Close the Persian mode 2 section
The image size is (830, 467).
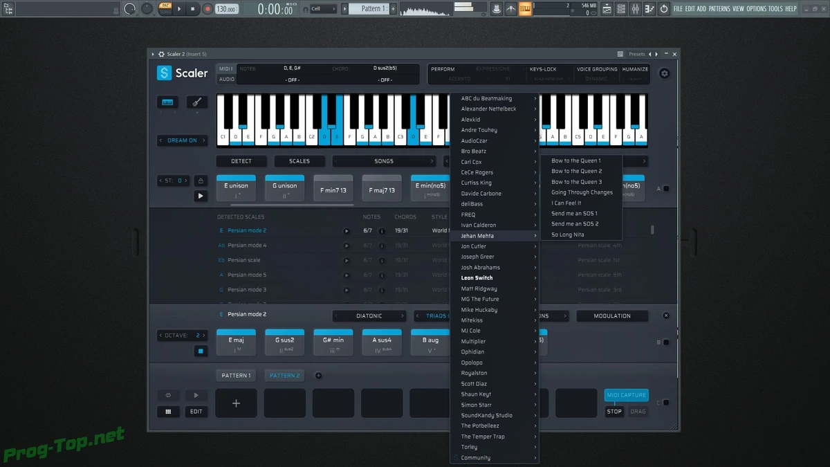tap(666, 315)
